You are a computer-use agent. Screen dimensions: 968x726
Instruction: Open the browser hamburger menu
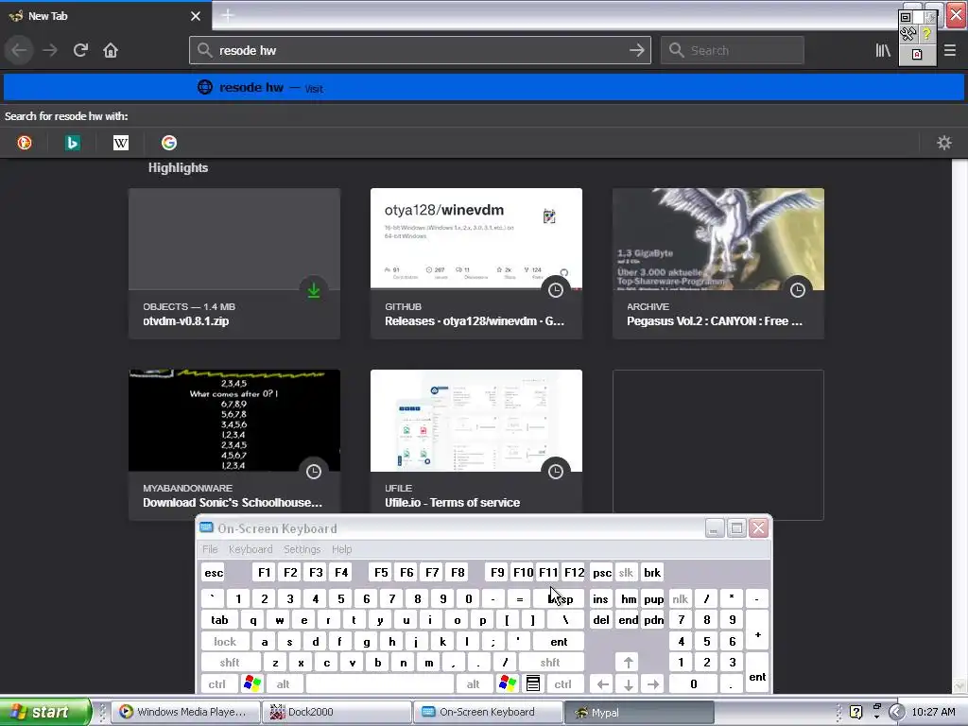tap(950, 51)
